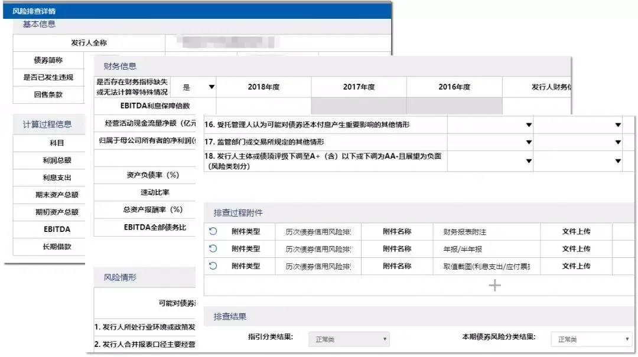
Task: Click the 财务报表附注 attachment name field
Action: (487, 232)
